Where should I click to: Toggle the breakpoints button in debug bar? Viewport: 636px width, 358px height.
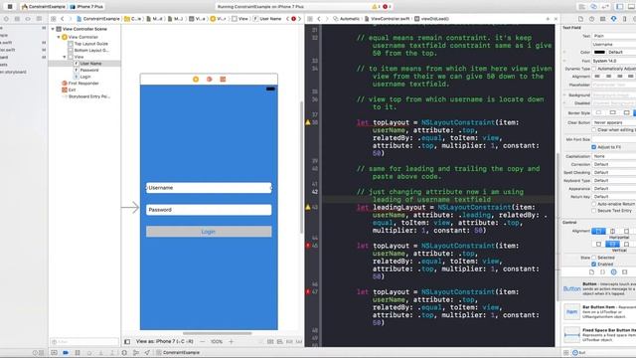tap(66, 353)
